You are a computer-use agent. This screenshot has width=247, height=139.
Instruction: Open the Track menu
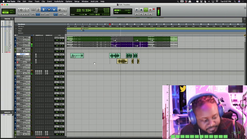point(37,2)
